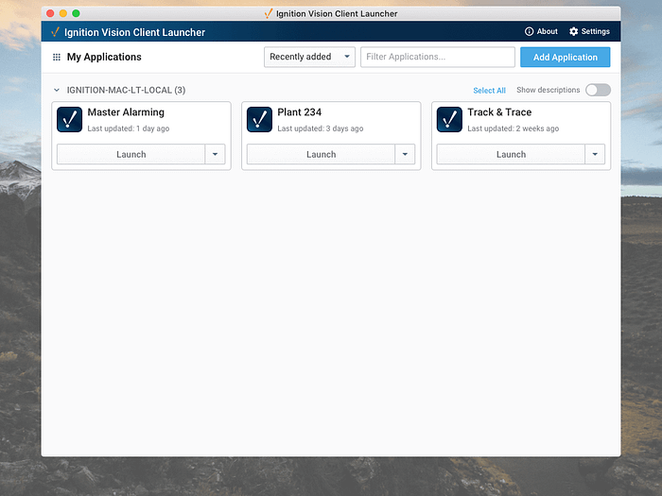Click the Ignition logo in header bar
This screenshot has width=662, height=496.
click(55, 31)
